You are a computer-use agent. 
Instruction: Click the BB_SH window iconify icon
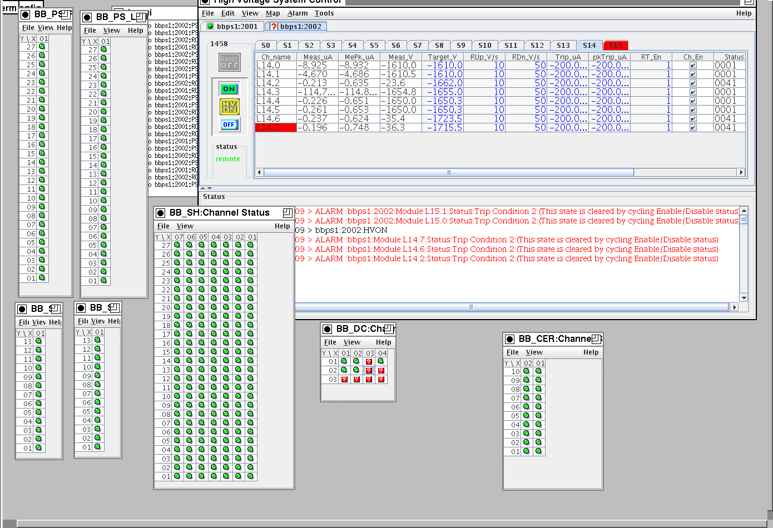(x=288, y=213)
